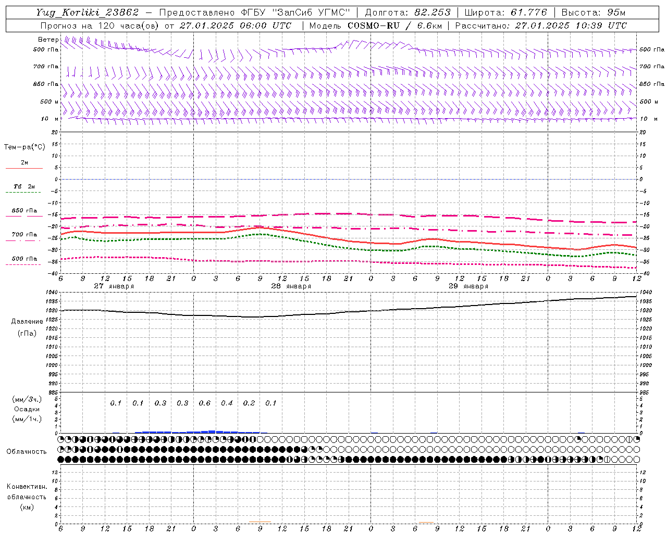Click the (мм/3ч.) precipitation unit label
This screenshot has height=533, width=667.
click(27, 399)
